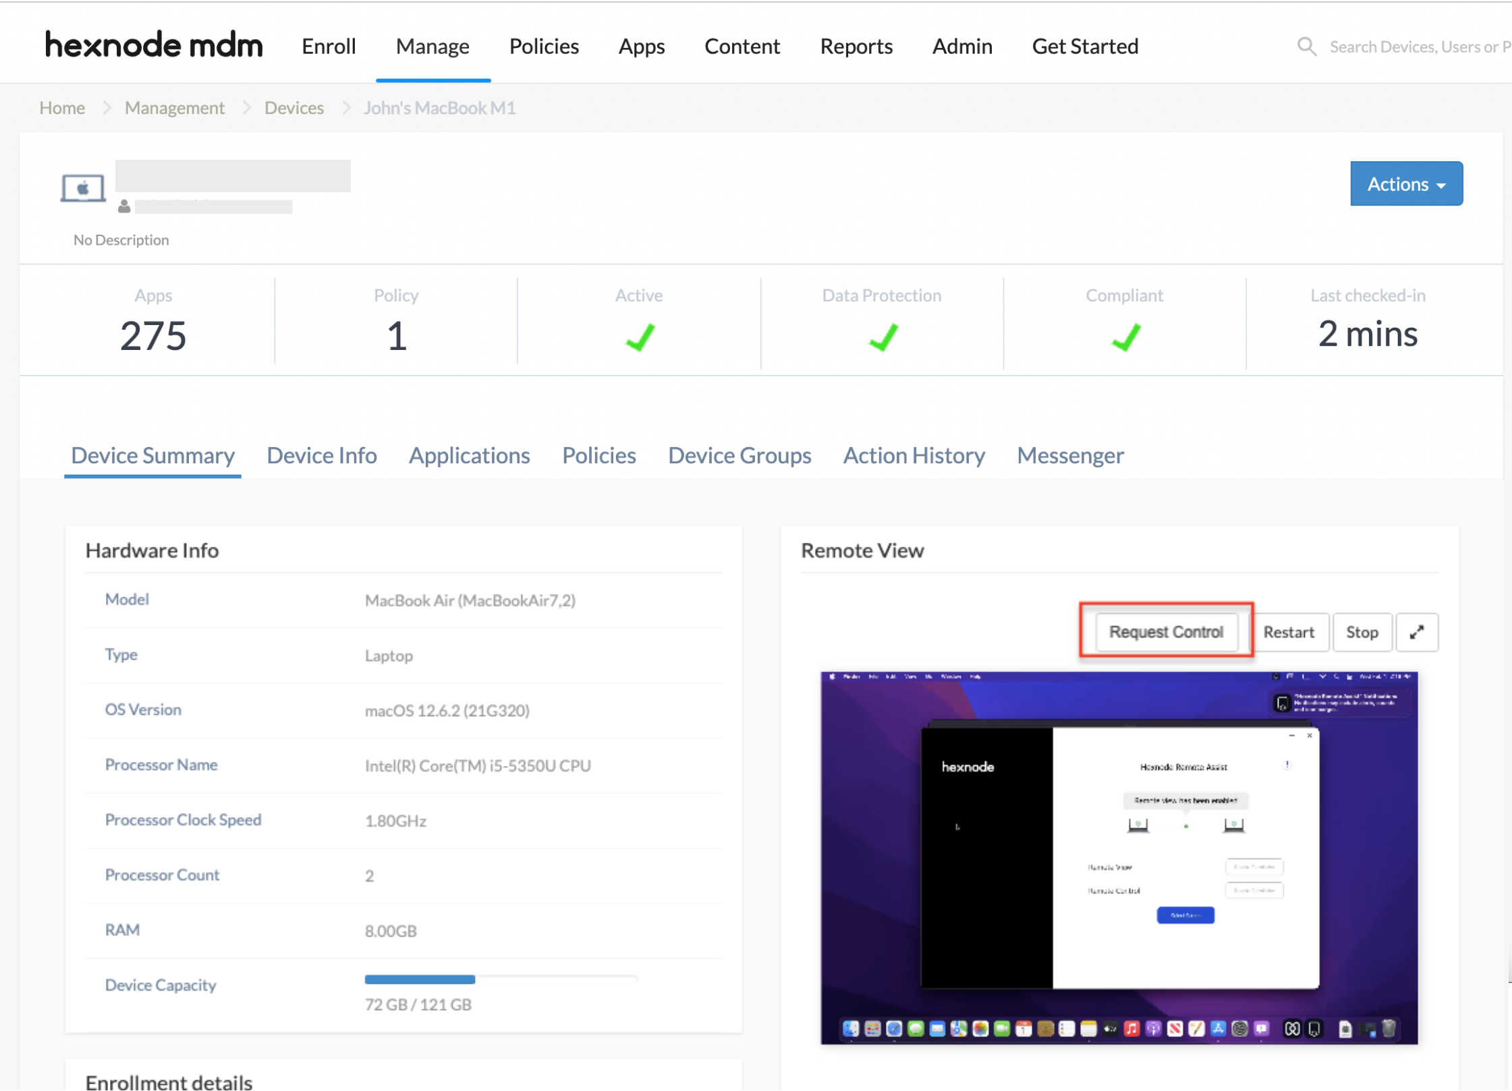Click the Active status checkmark

[x=640, y=337]
